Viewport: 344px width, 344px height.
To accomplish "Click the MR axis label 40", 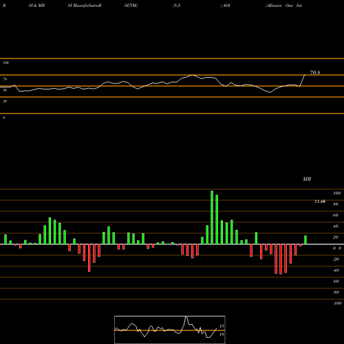I will (336, 226).
